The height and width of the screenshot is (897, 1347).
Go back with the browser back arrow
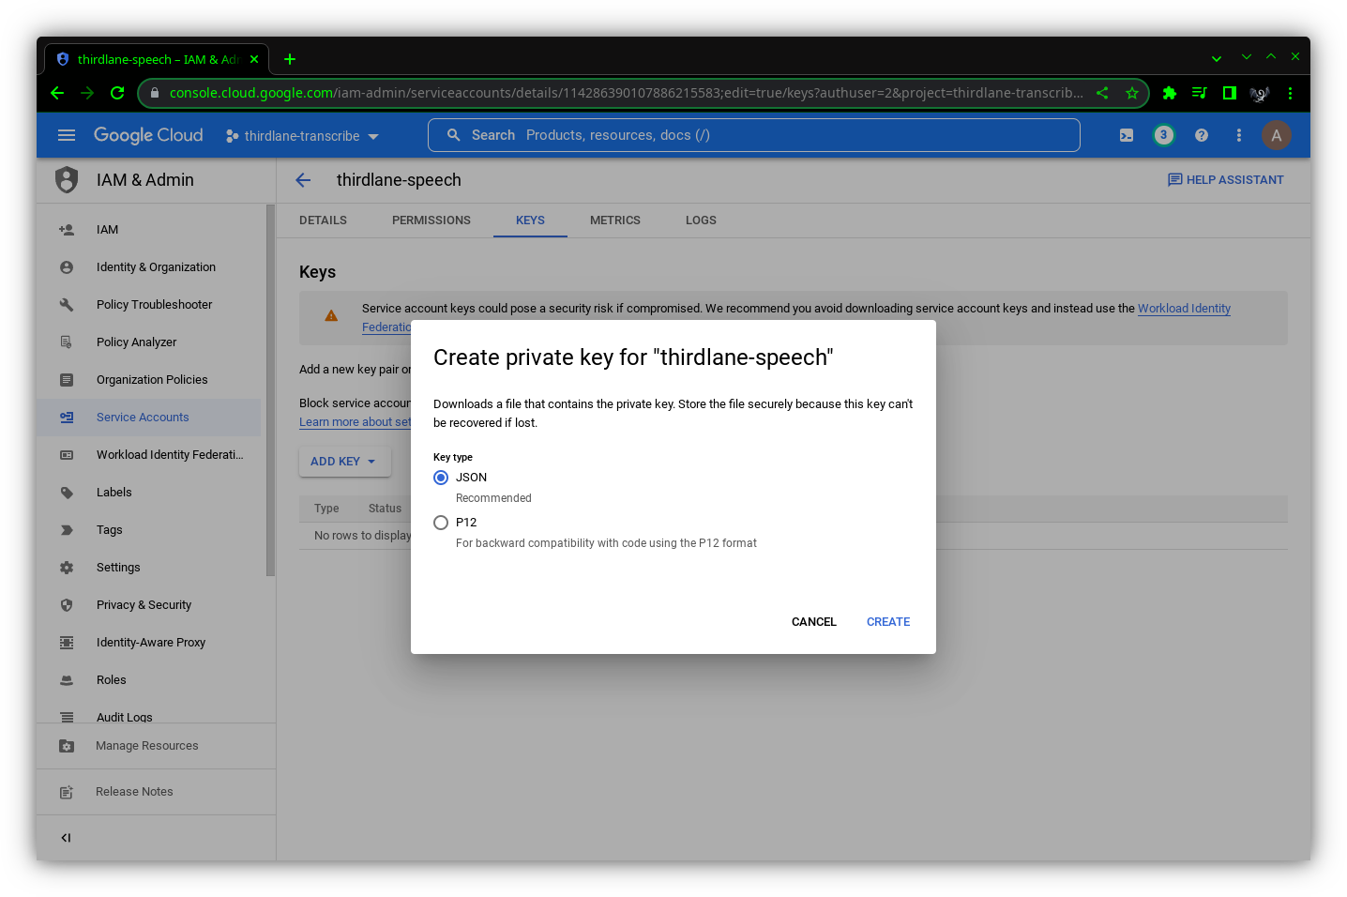(x=57, y=93)
